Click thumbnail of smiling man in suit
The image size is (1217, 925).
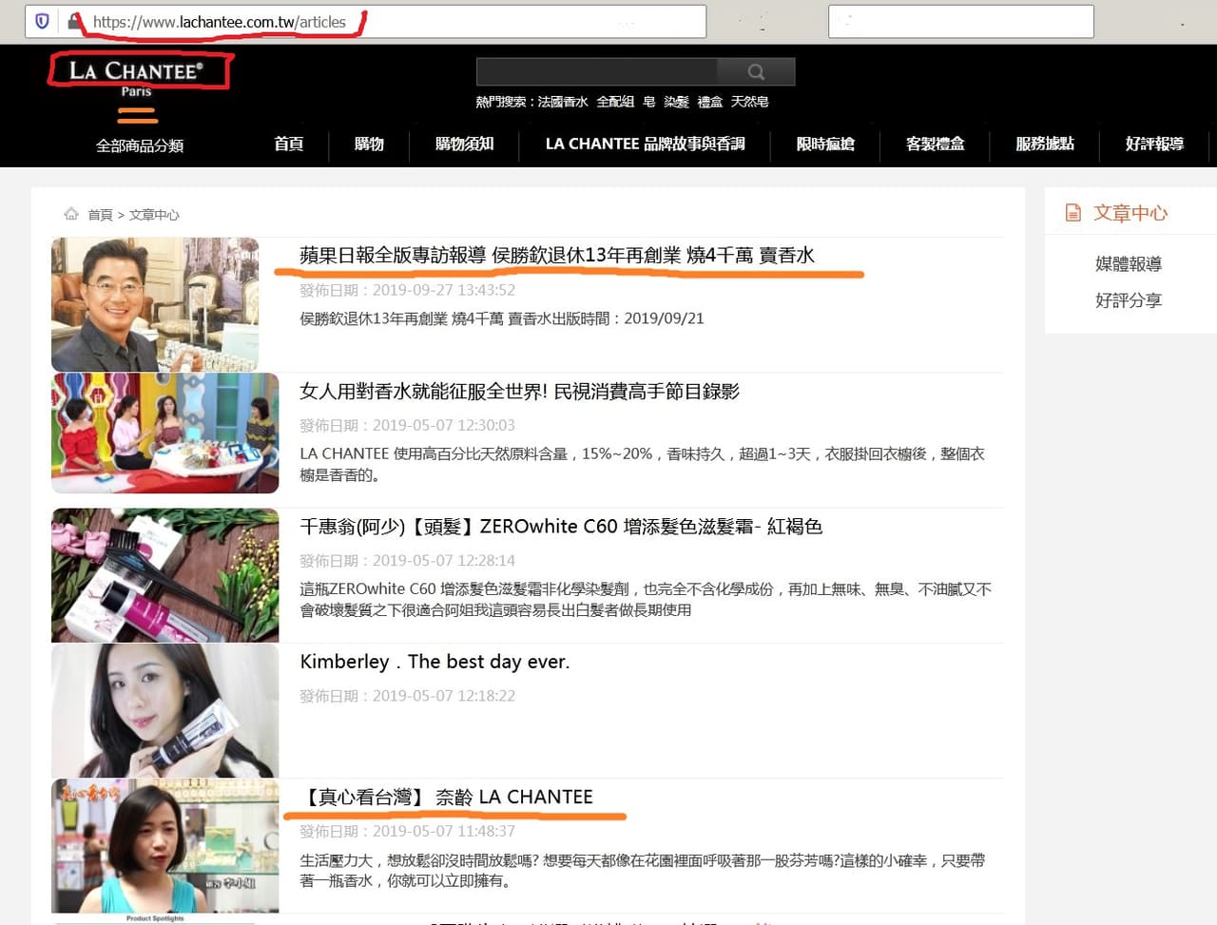point(155,304)
